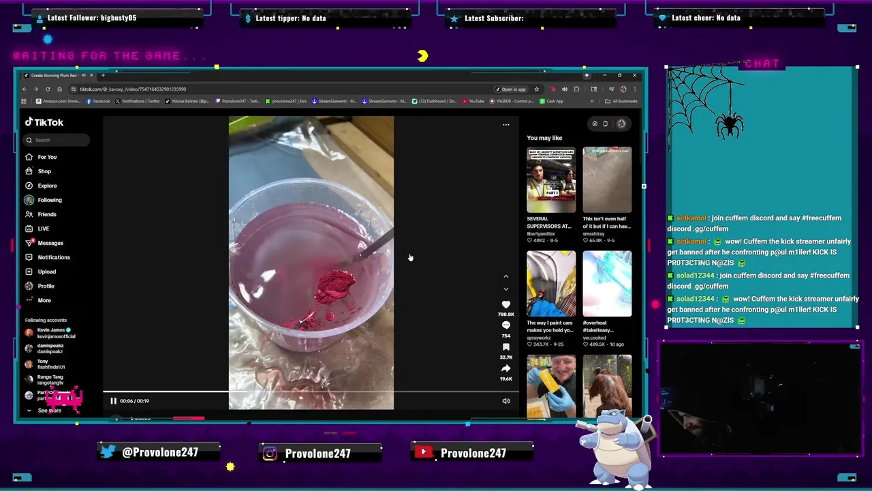This screenshot has width=872, height=491.
Task: Open sprayworkz paint cars video thumbnail
Action: pyautogui.click(x=551, y=284)
